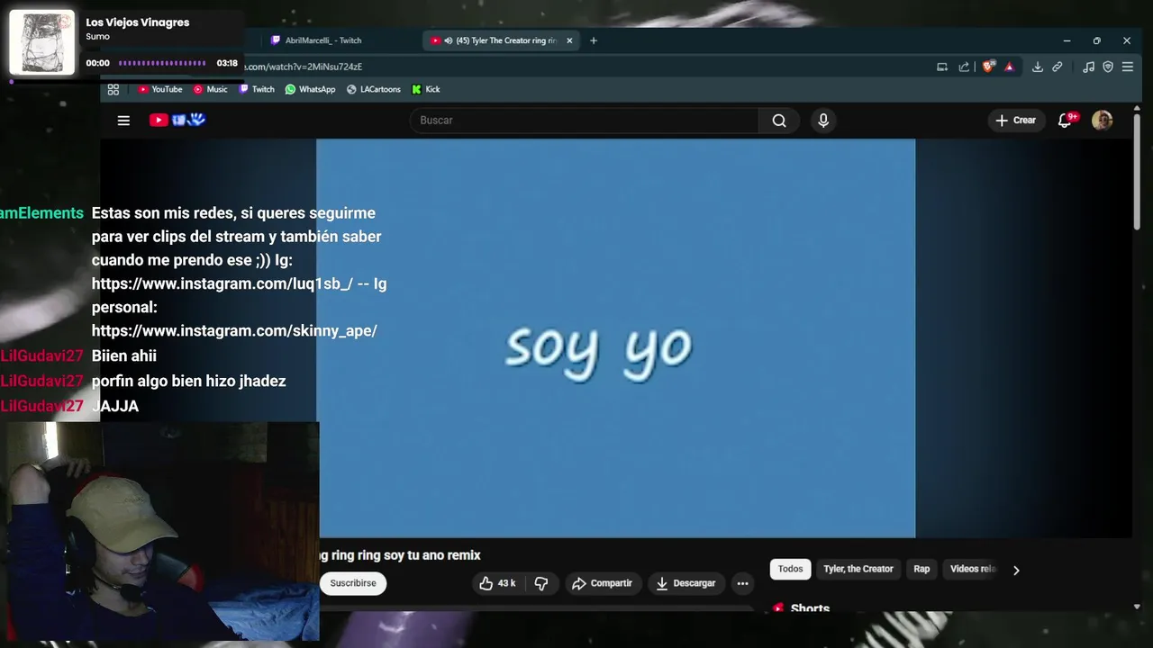Open the browser downloads icon

(1038, 67)
